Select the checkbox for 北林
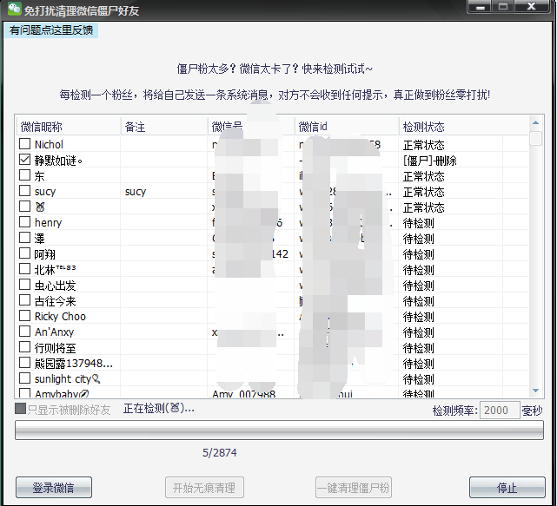The image size is (557, 506). tap(24, 269)
